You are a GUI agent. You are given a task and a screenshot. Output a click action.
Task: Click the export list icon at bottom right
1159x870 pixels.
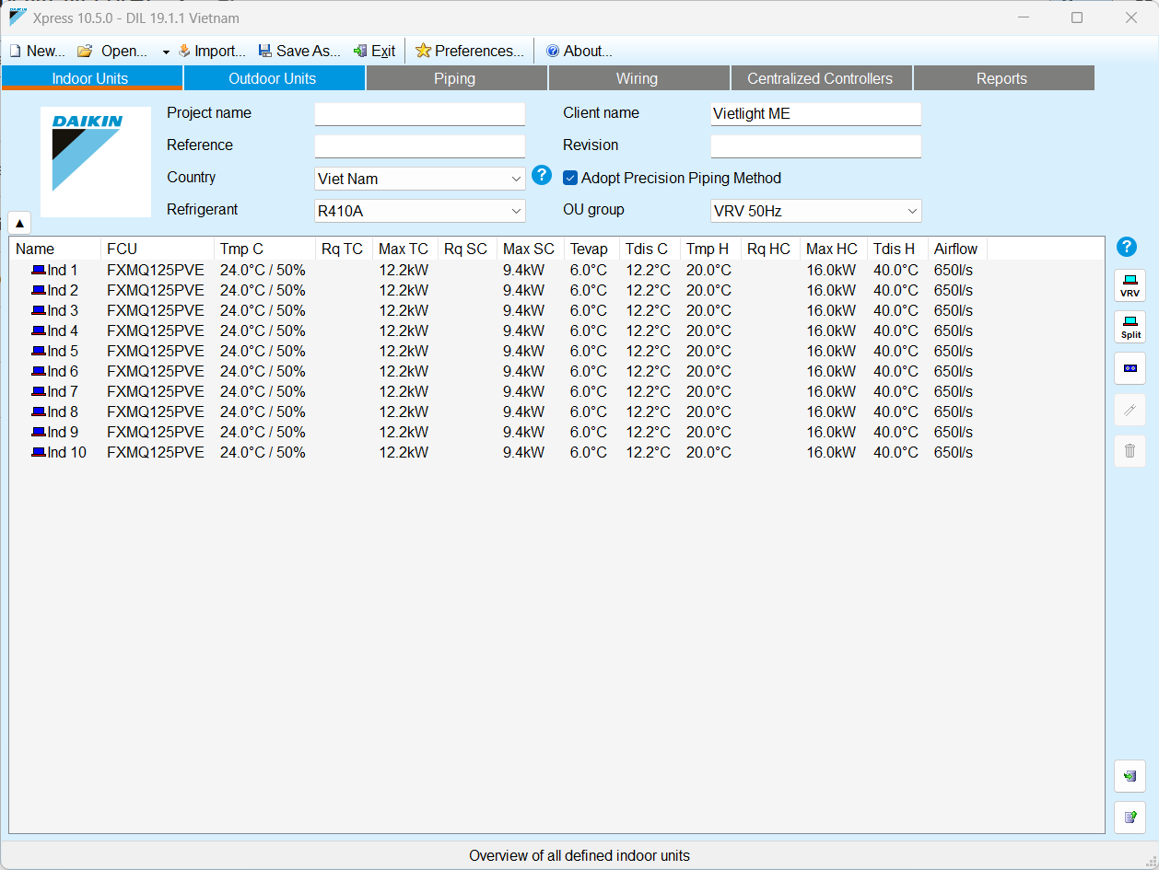(x=1130, y=818)
